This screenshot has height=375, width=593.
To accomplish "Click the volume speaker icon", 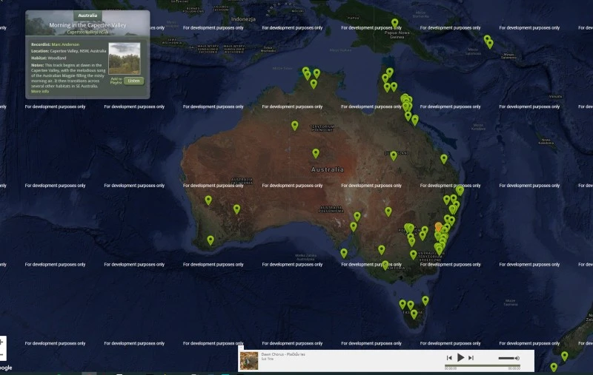I will [x=516, y=358].
